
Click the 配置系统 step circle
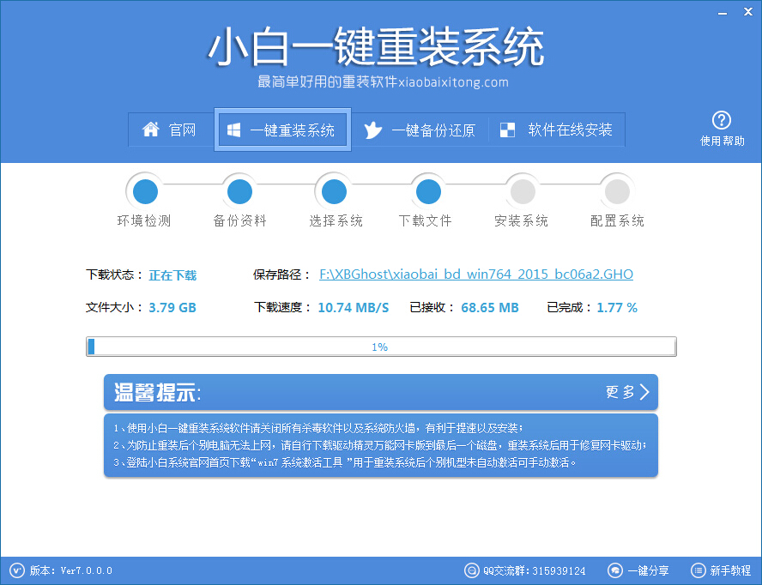[x=616, y=190]
